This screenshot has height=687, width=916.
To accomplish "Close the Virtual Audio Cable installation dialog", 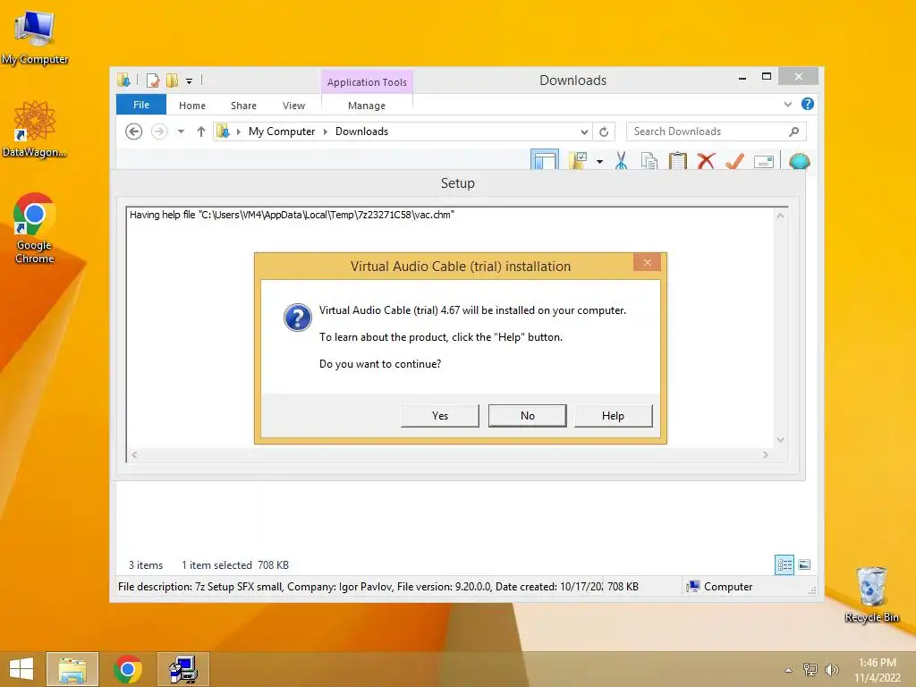I will click(x=648, y=262).
